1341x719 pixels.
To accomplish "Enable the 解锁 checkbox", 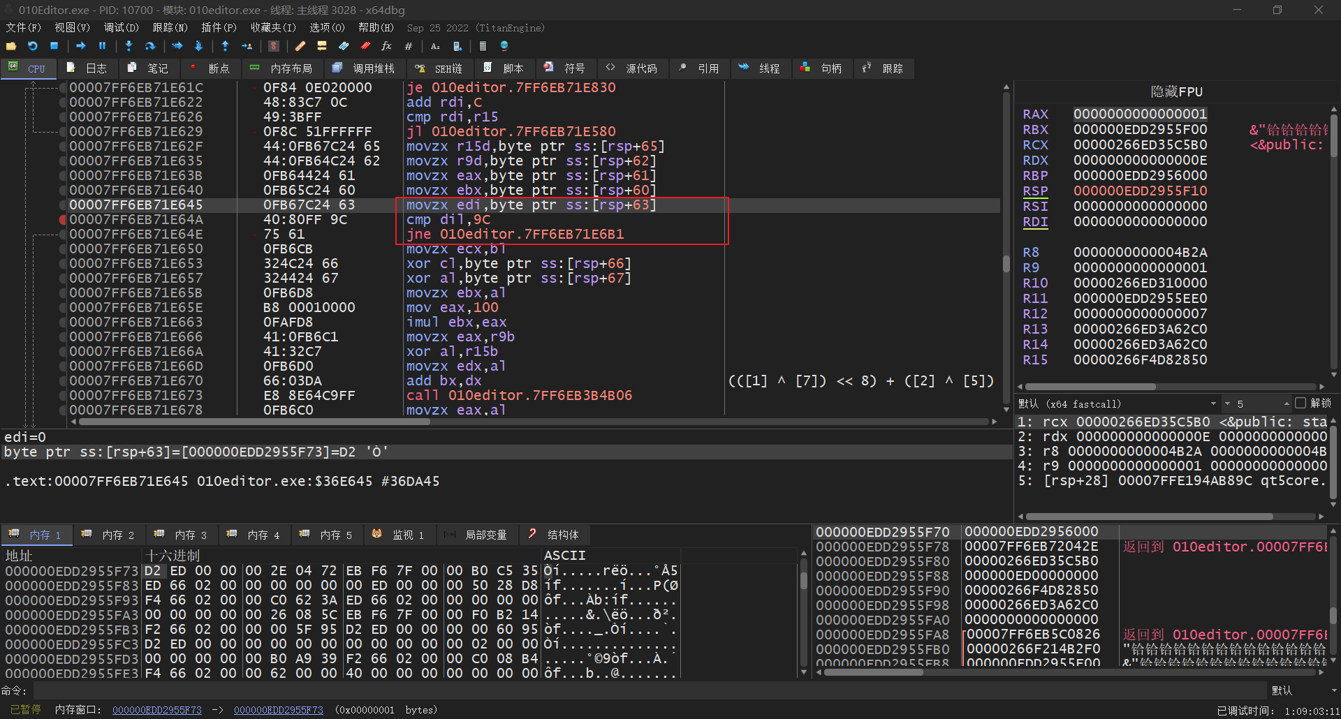I will (1300, 403).
